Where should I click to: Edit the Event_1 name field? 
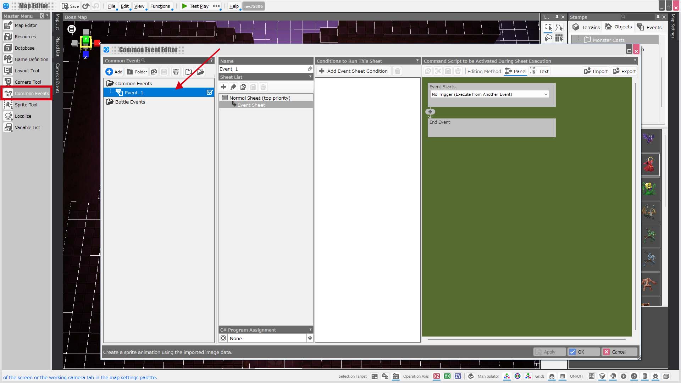(263, 69)
